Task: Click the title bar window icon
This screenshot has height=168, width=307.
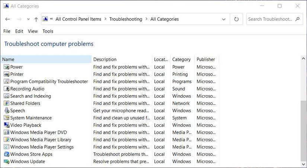Action: [6, 6]
